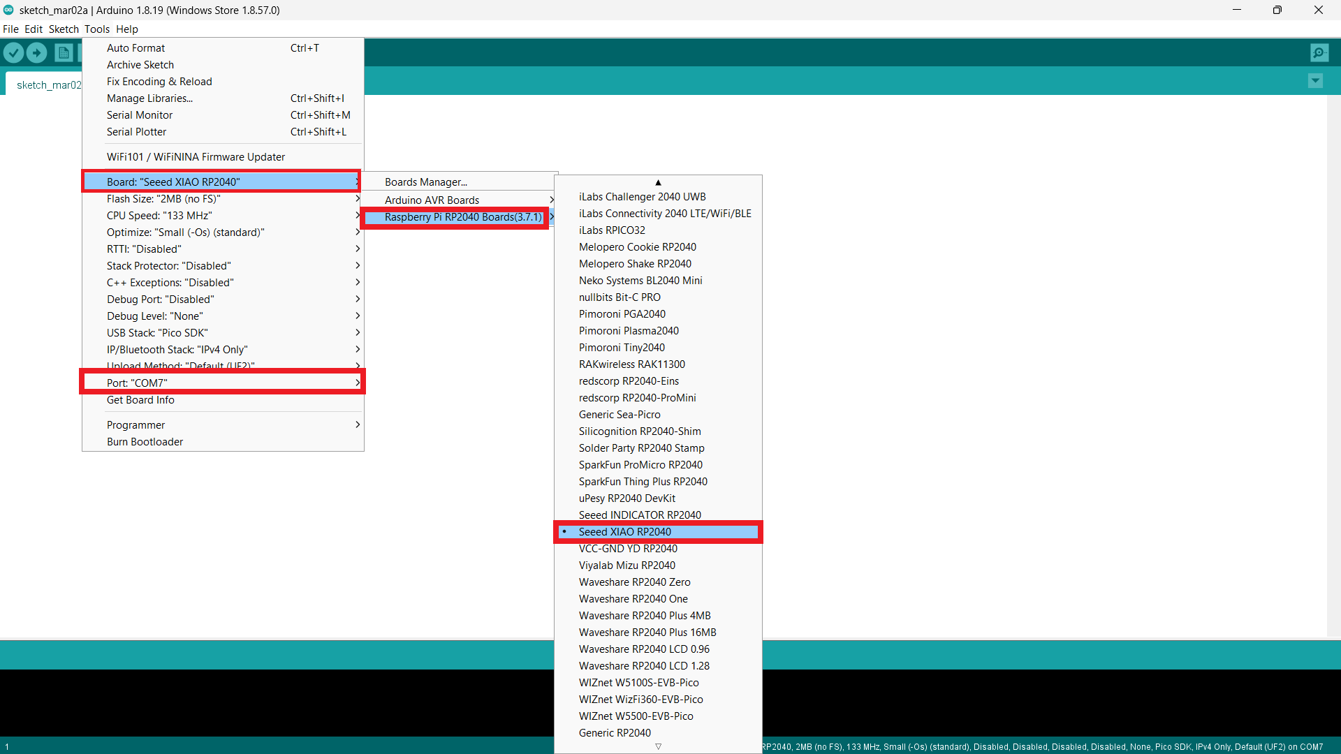Click the Upload arrow button
The width and height of the screenshot is (1341, 754).
[x=36, y=52]
